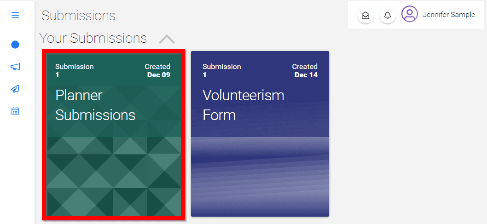This screenshot has height=224, width=487.
Task: Click the Submissions page heading
Action: pyautogui.click(x=79, y=16)
